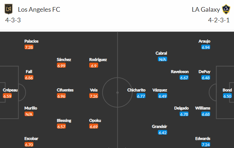Select player Delgado
234x148 pixels.
coord(181,108)
